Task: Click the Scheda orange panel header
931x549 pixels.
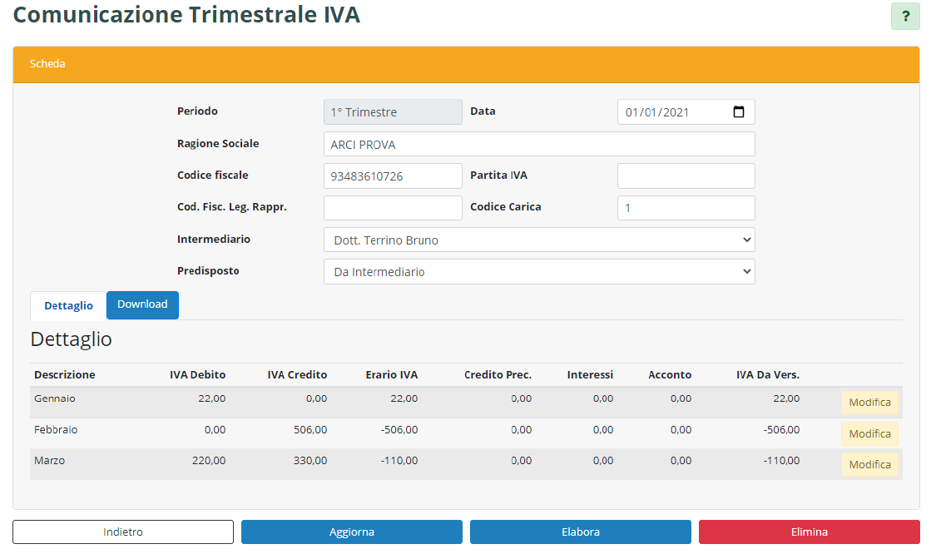Action: [x=465, y=64]
